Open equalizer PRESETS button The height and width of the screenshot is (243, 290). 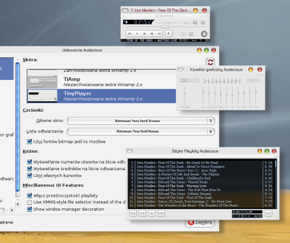click(x=253, y=80)
